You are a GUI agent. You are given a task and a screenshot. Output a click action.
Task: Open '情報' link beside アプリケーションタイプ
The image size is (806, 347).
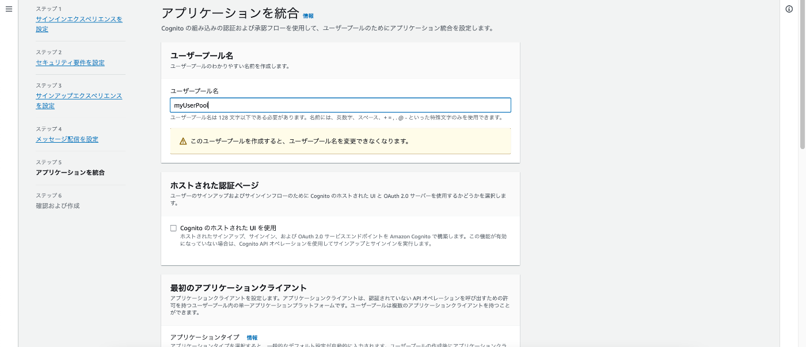pyautogui.click(x=252, y=338)
